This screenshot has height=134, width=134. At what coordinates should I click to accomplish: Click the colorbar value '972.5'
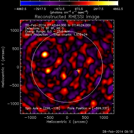[79, 9]
